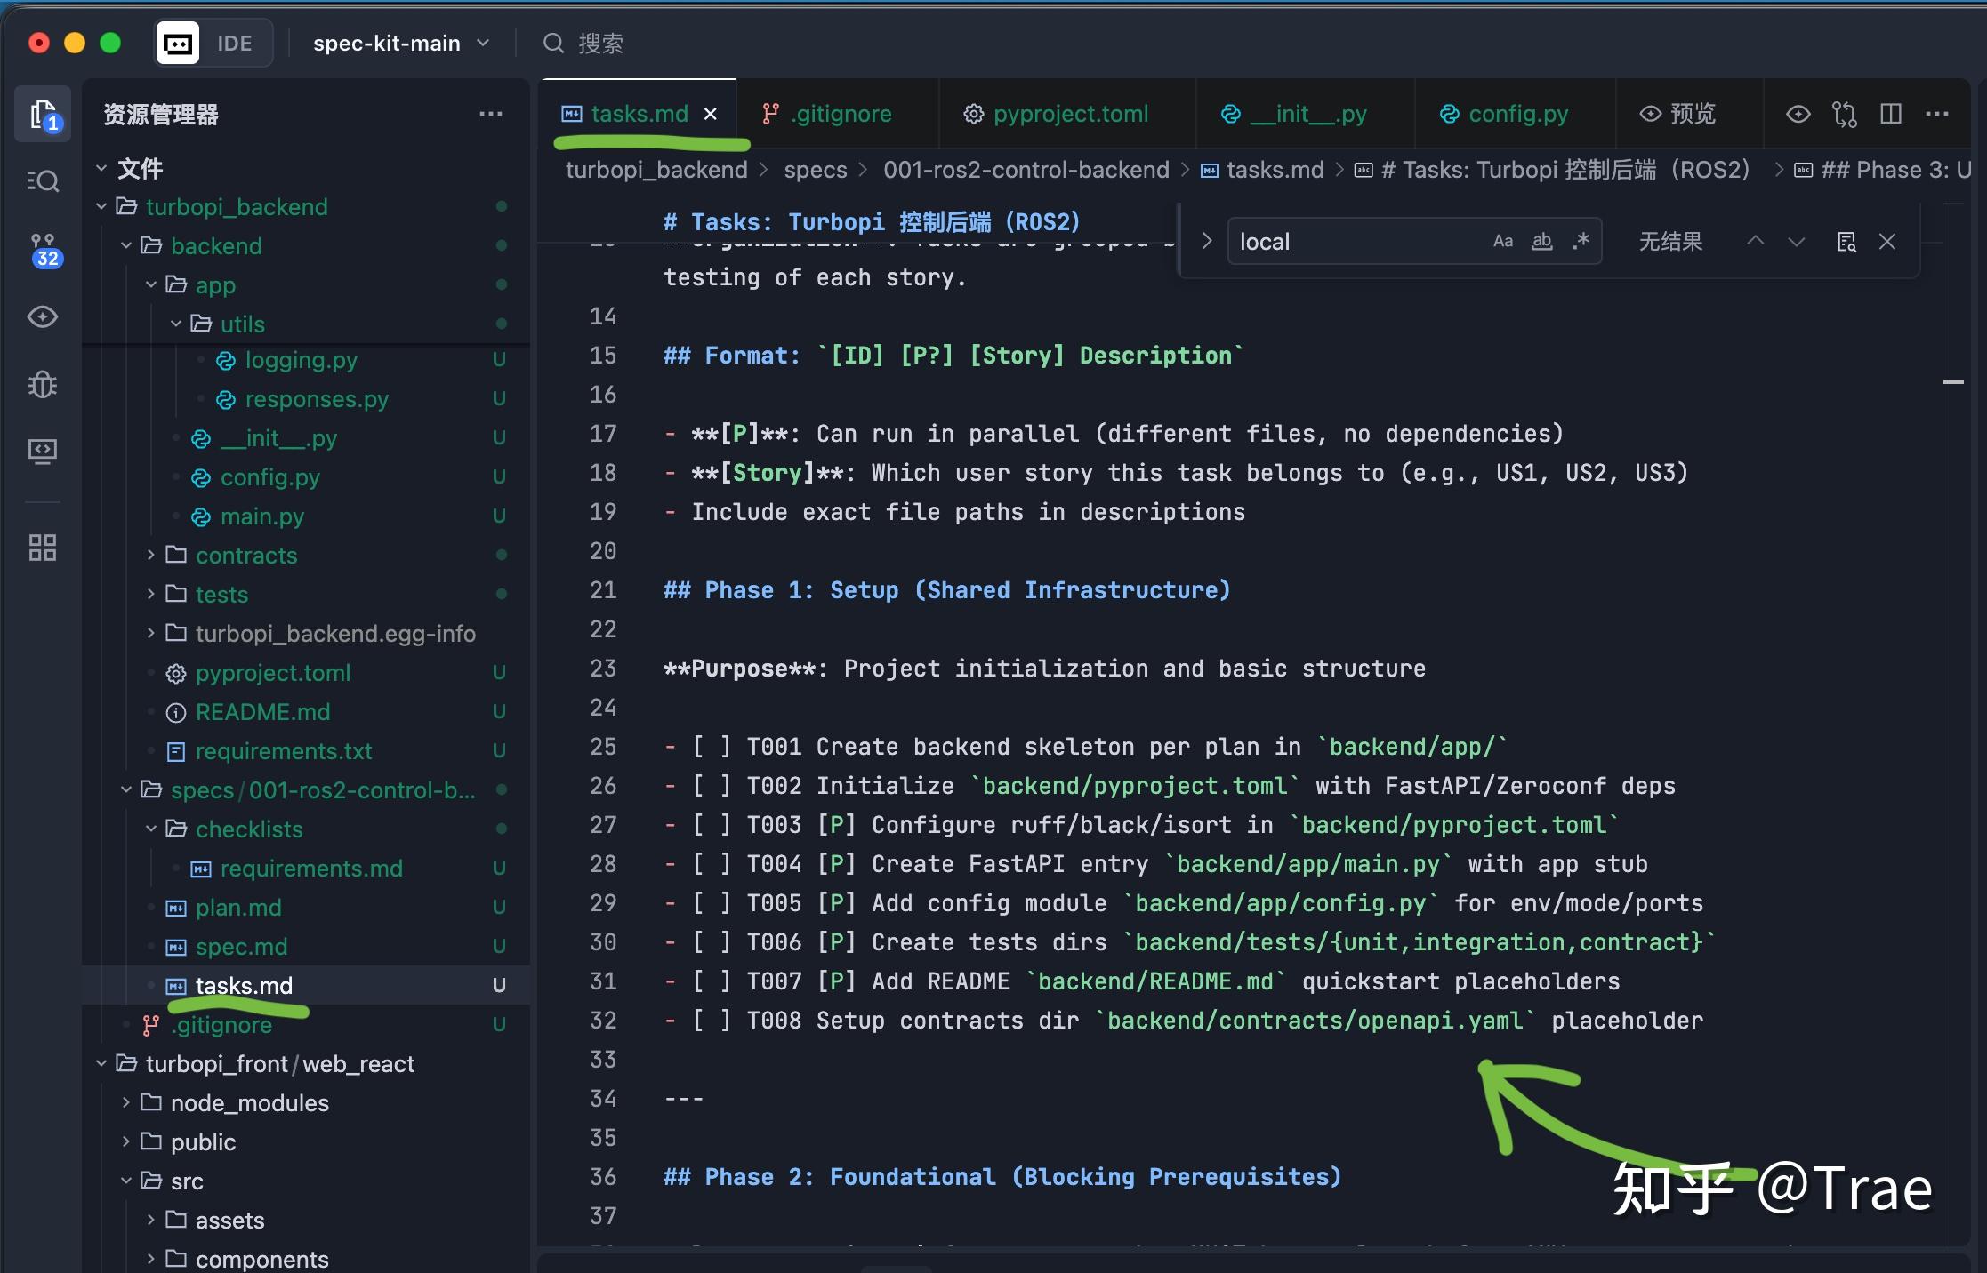This screenshot has width=1987, height=1273.
Task: Click specs in breadcrumb path
Action: (x=815, y=170)
